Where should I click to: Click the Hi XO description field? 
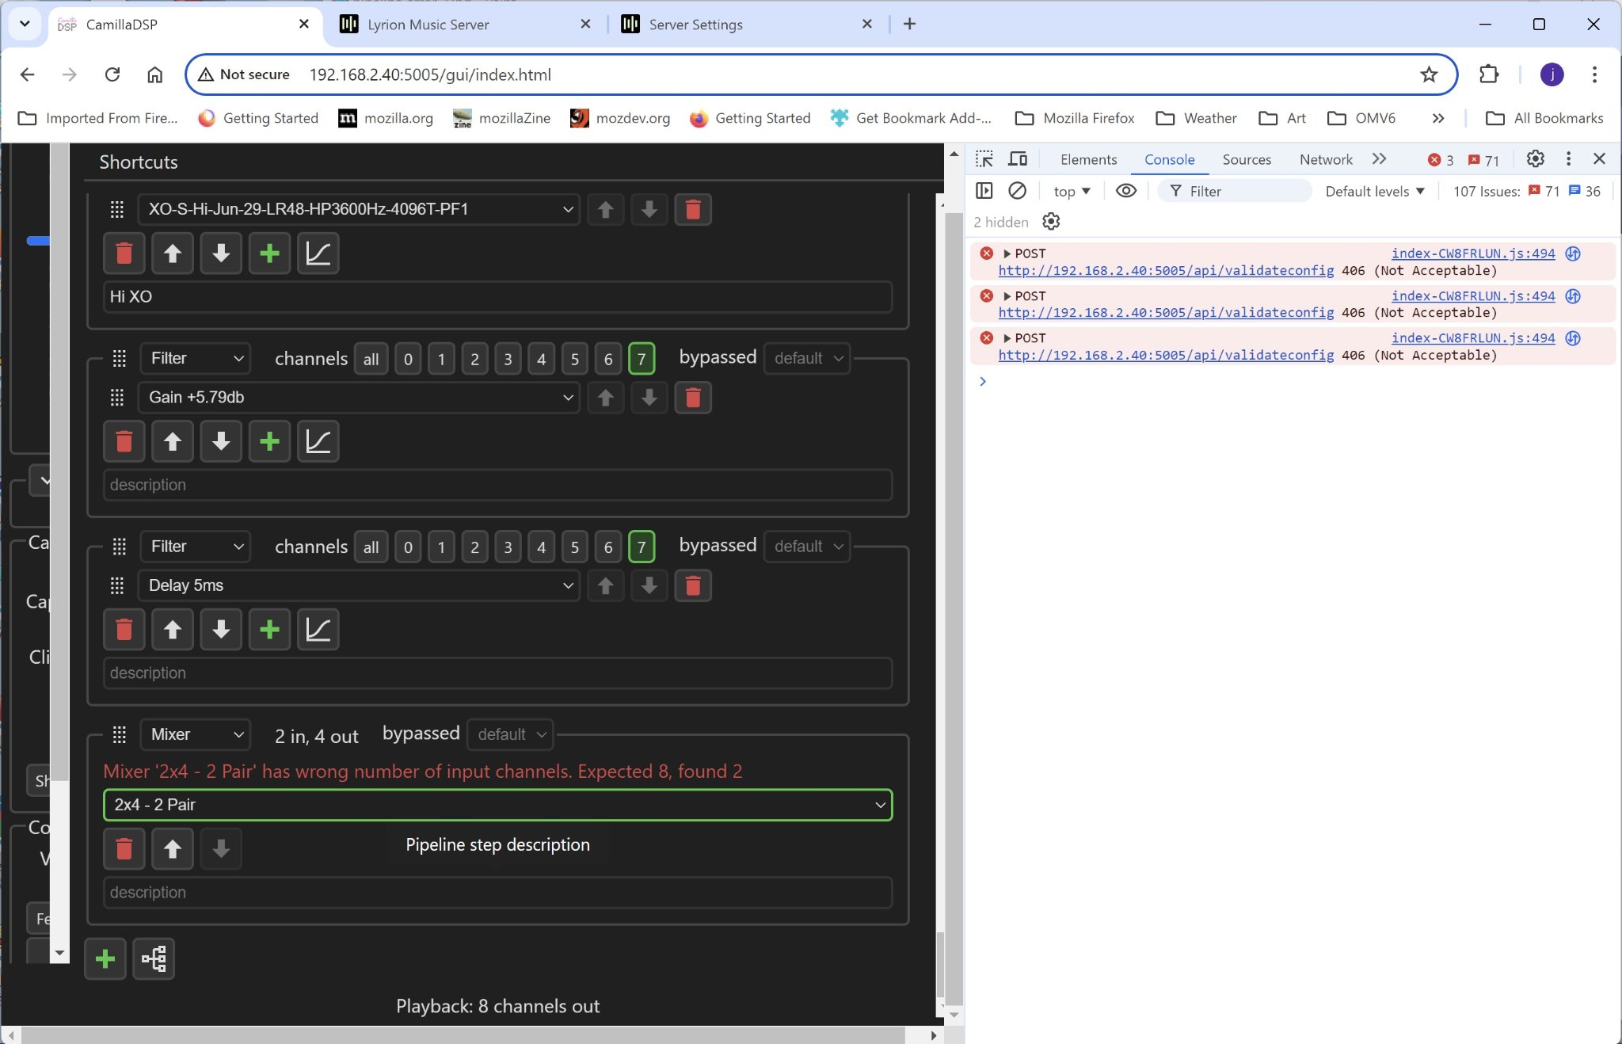click(x=497, y=296)
